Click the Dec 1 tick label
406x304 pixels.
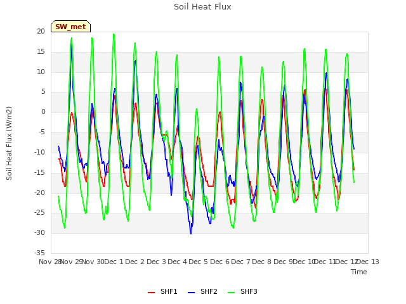pos(114,262)
